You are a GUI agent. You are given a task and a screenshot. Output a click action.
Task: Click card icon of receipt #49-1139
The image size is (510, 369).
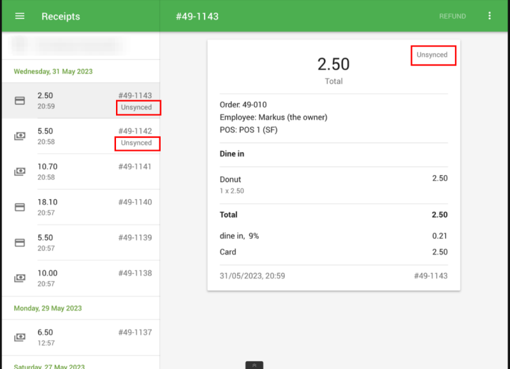tap(20, 243)
